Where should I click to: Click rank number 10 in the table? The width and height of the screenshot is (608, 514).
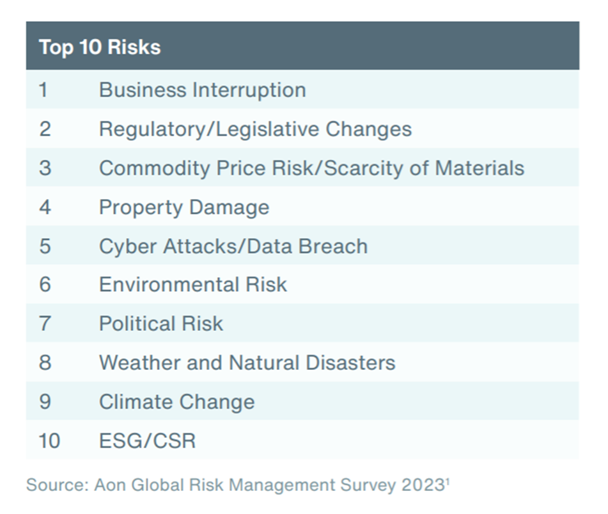[49, 441]
